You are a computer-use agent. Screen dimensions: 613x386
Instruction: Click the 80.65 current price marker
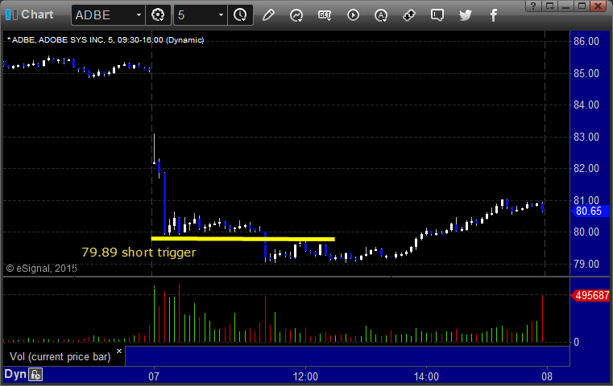(589, 211)
